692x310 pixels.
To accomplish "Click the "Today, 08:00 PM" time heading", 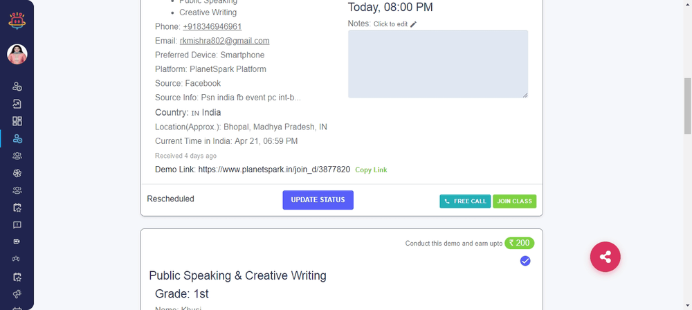I will 390,7.
